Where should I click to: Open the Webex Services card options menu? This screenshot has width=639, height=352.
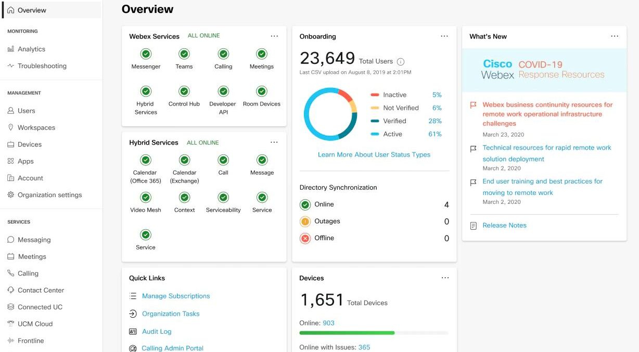tap(274, 36)
